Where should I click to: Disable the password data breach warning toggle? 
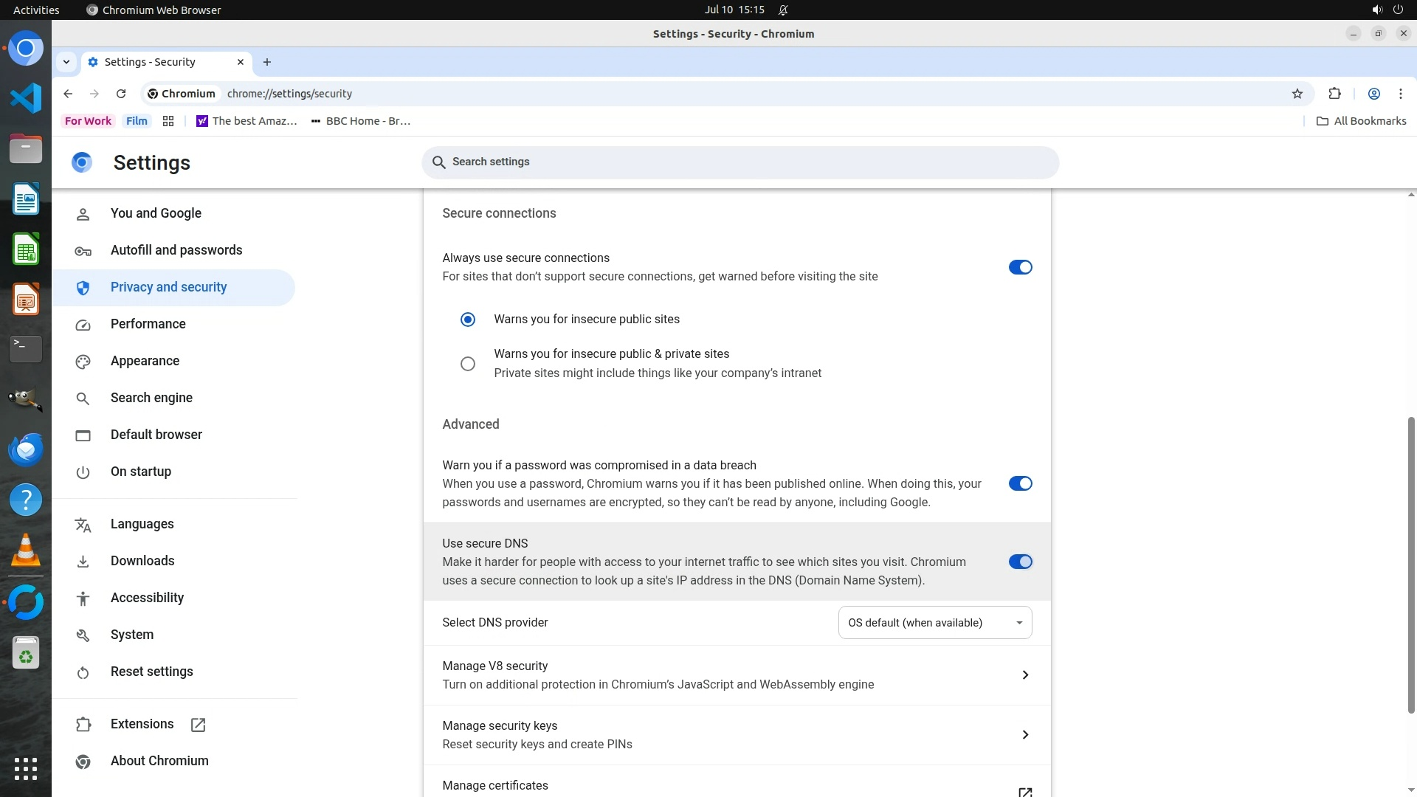(x=1020, y=483)
